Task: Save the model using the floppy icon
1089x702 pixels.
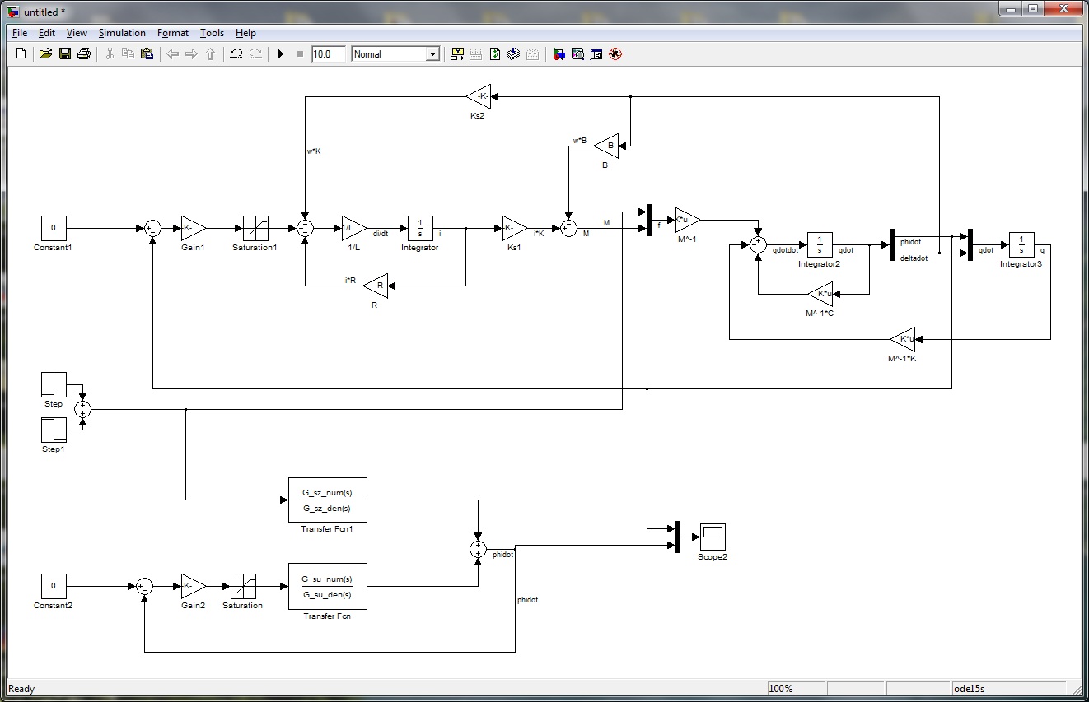Action: pyautogui.click(x=64, y=54)
